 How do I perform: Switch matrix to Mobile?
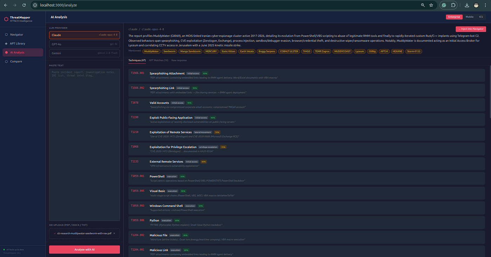point(470,17)
